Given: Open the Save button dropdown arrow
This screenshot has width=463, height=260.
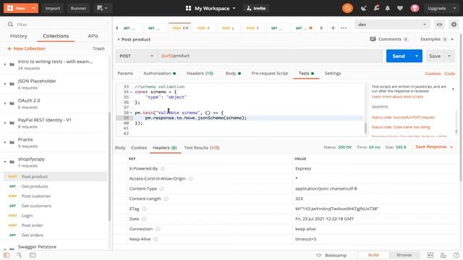Looking at the screenshot, I should coord(449,56).
